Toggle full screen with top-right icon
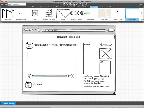 click(141, 4)
